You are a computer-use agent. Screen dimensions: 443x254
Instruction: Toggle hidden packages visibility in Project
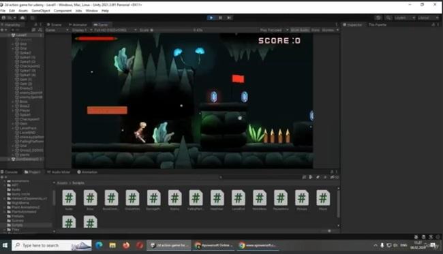(x=334, y=177)
